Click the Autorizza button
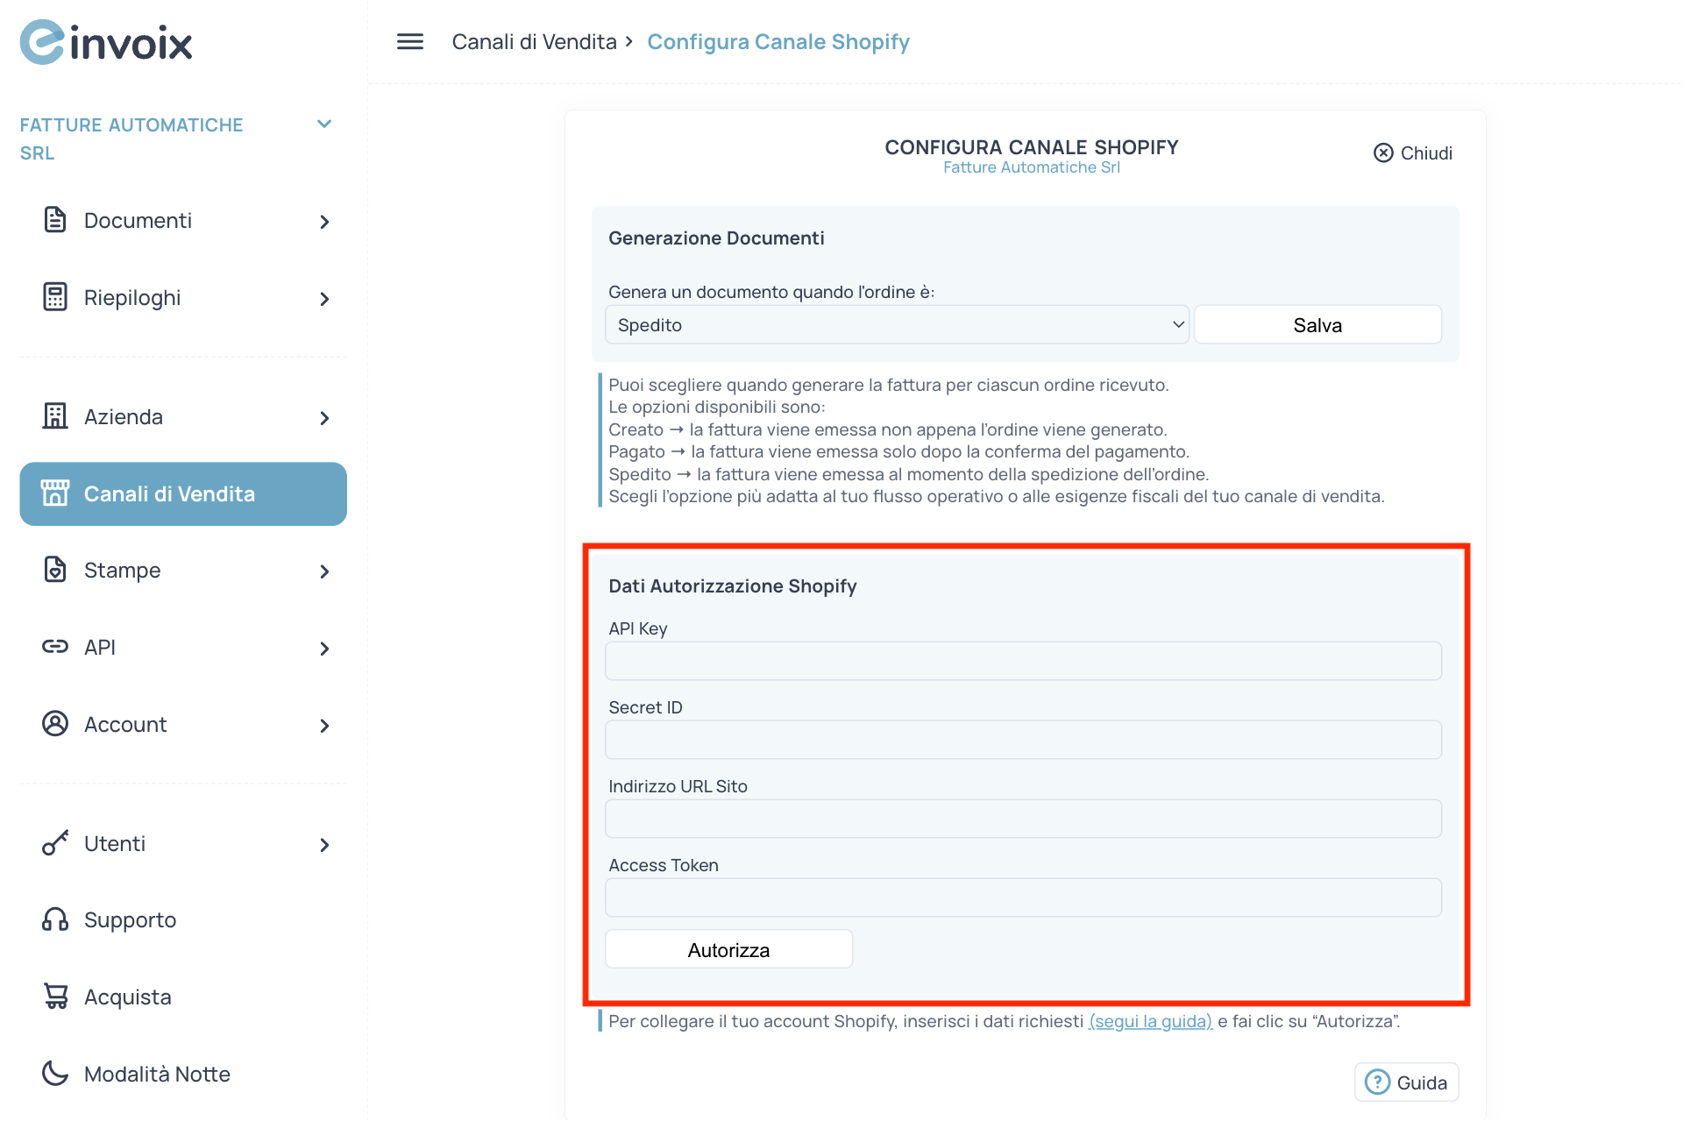The image size is (1683, 1121). [x=728, y=948]
